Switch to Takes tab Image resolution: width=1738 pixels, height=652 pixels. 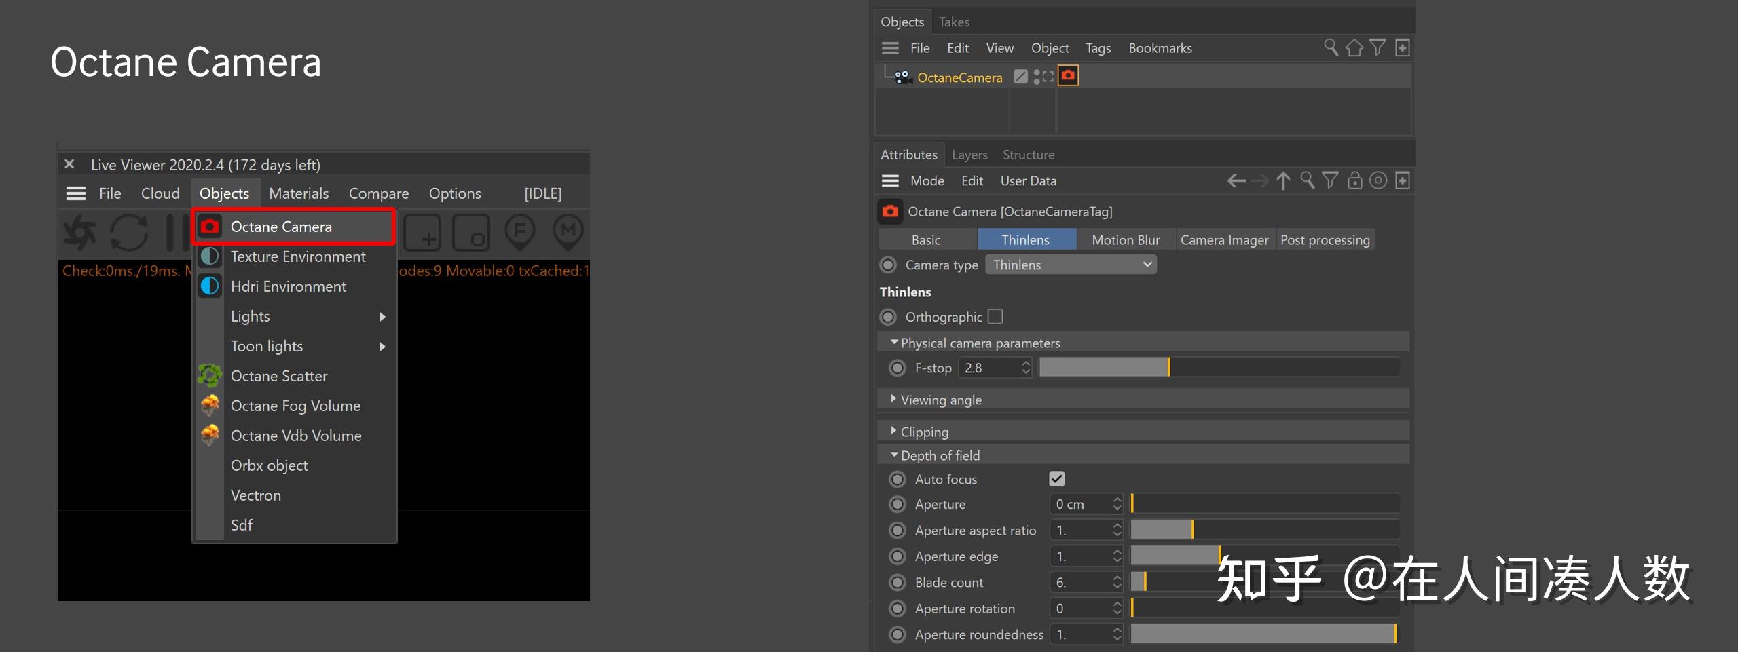954,22
